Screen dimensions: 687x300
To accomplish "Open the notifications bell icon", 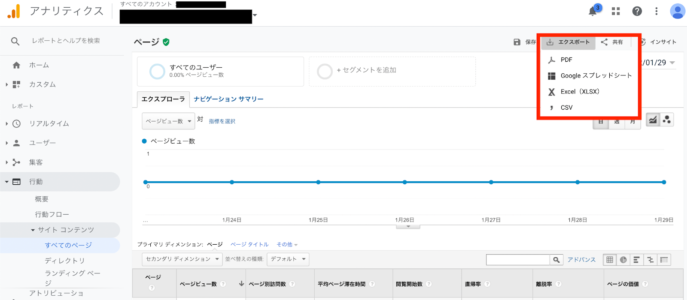I will pyautogui.click(x=593, y=11).
